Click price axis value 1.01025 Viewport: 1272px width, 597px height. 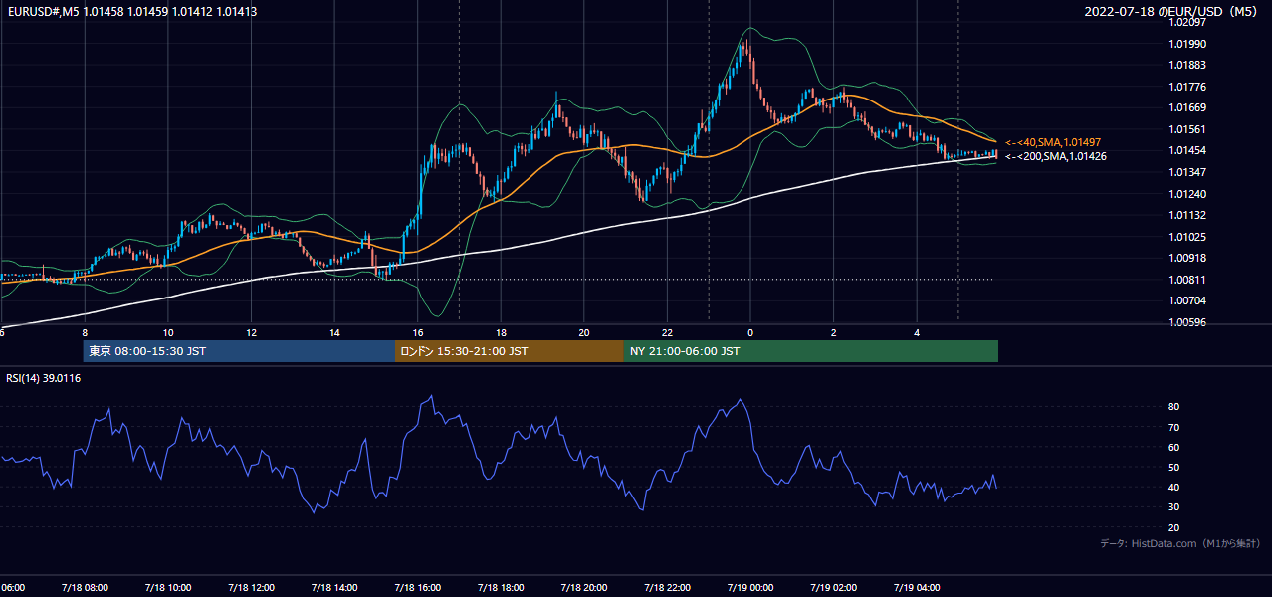coord(1188,237)
